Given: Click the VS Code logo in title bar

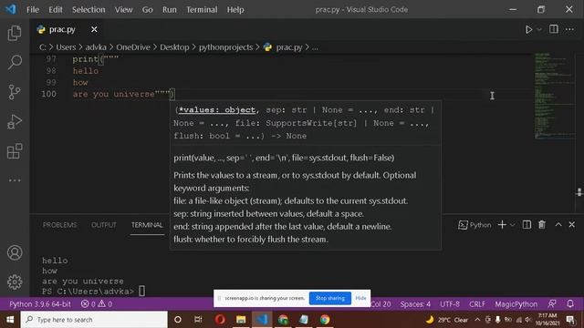Looking at the screenshot, I should click(x=11, y=9).
